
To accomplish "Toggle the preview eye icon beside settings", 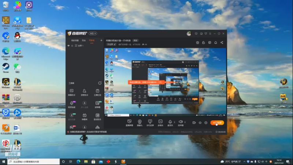I will coord(200,123).
